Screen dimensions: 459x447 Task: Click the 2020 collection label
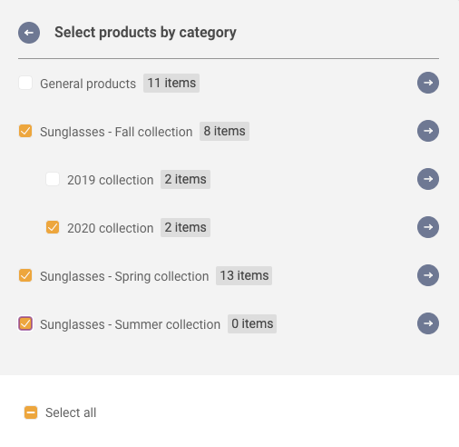pyautogui.click(x=111, y=228)
